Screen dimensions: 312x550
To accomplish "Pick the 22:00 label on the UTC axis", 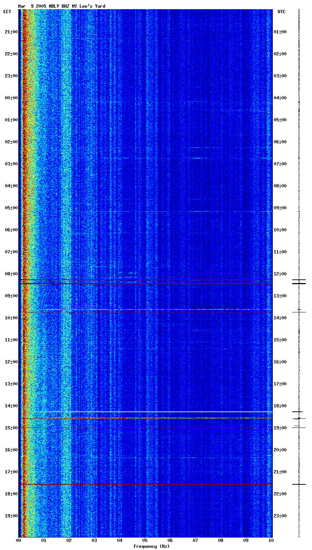I will click(x=280, y=494).
